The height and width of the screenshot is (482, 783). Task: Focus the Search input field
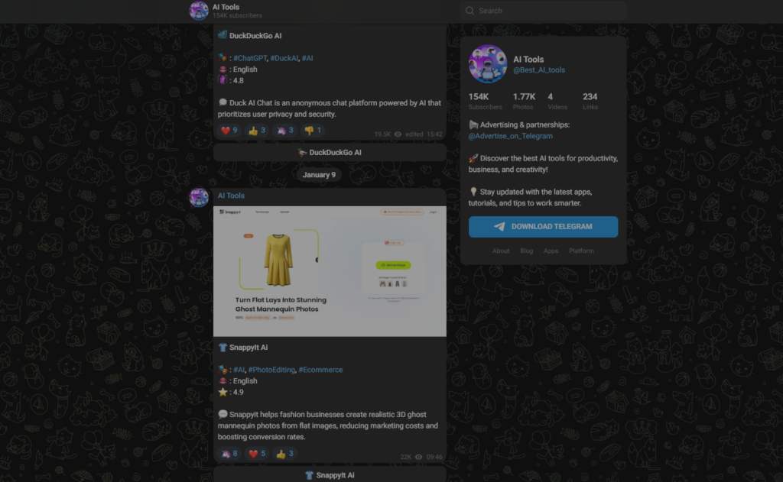coord(544,11)
